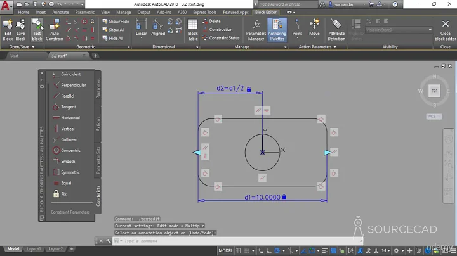Toggle Constraint Status display
Viewport: 457px width, 256px height.
pos(222,38)
